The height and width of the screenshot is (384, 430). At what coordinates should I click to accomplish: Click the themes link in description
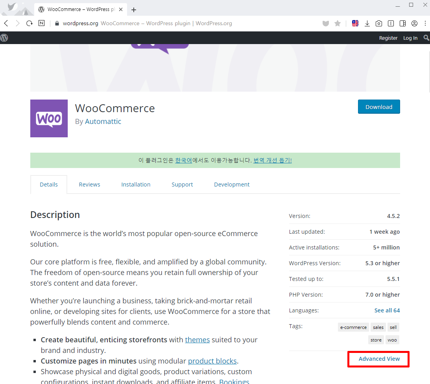197,340
